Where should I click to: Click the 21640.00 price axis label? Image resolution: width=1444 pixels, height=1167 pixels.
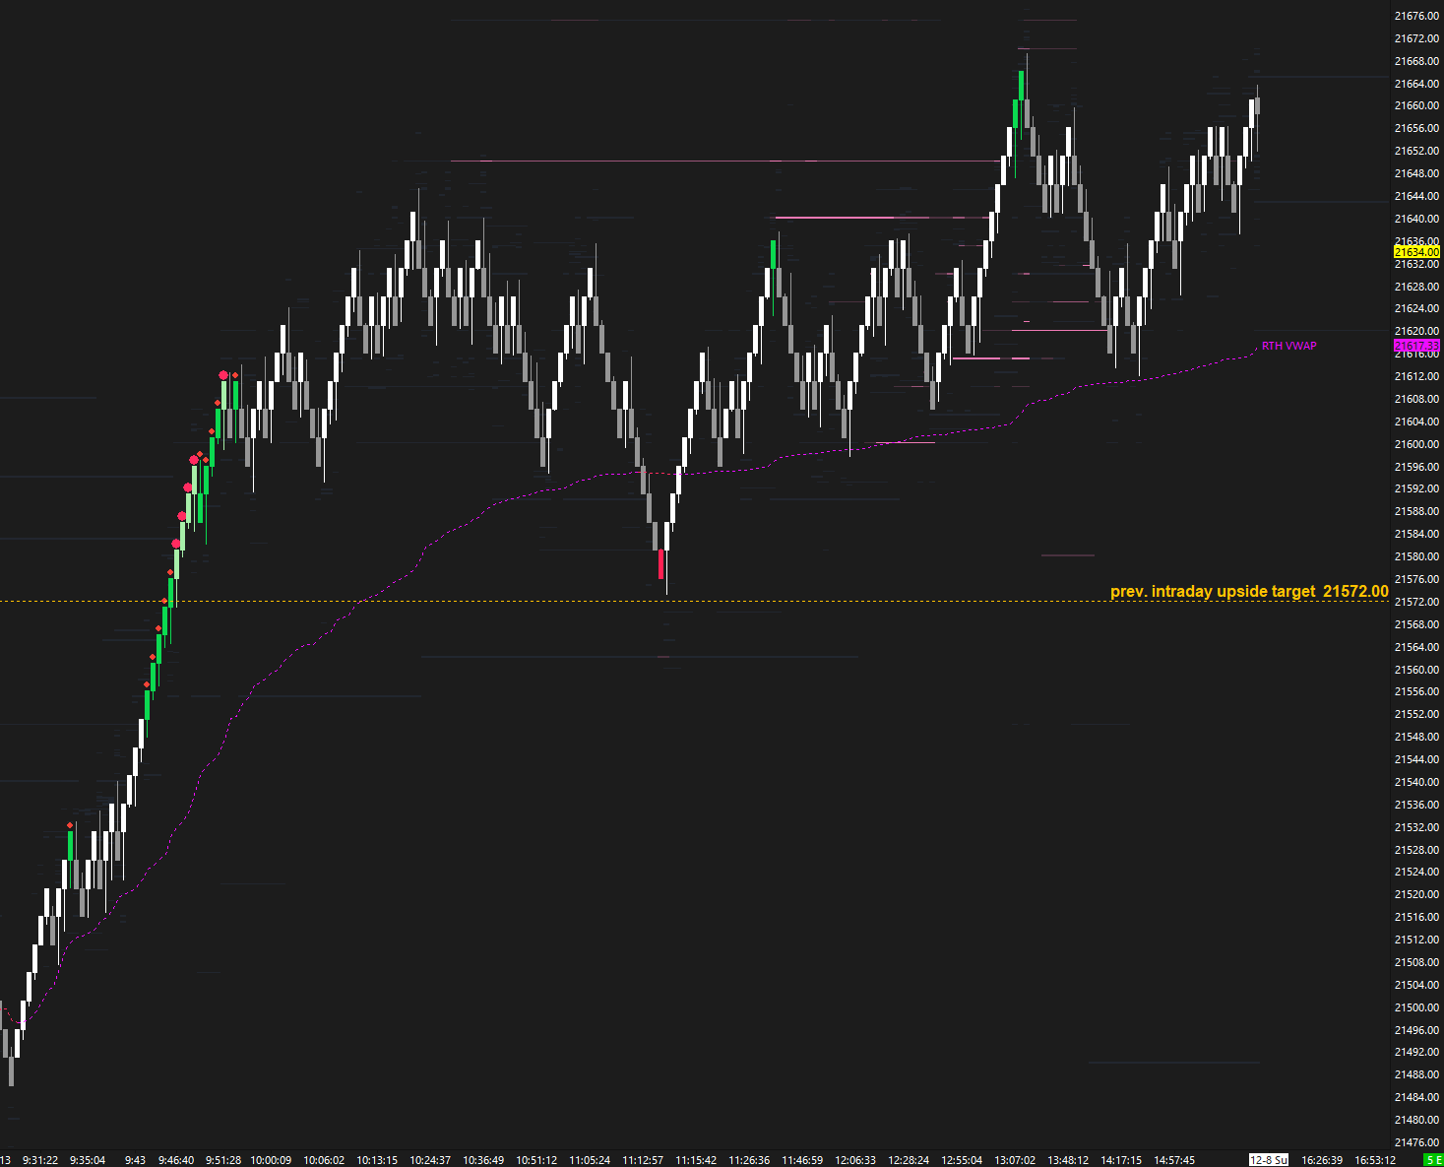click(1416, 219)
